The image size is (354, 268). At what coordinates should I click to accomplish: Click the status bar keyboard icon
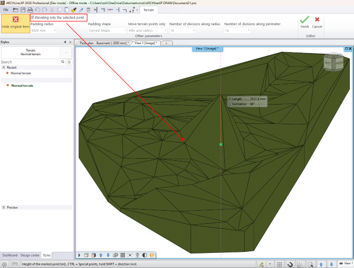15,264
